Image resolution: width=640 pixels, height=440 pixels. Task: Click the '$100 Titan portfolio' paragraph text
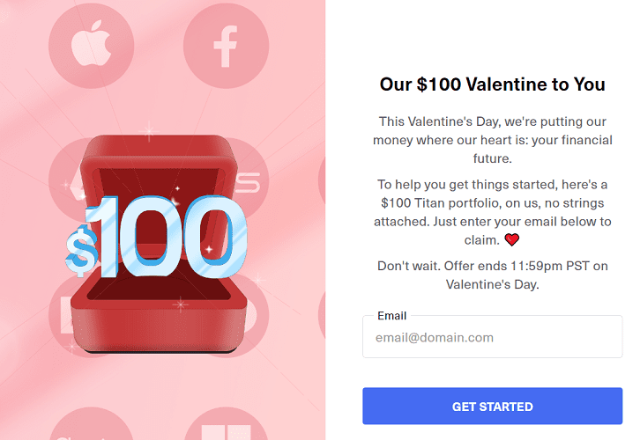pyautogui.click(x=492, y=212)
